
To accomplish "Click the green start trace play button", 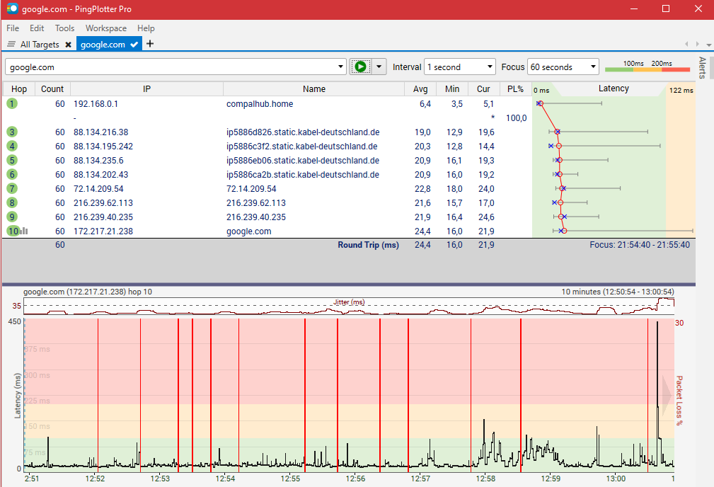I will coord(360,67).
